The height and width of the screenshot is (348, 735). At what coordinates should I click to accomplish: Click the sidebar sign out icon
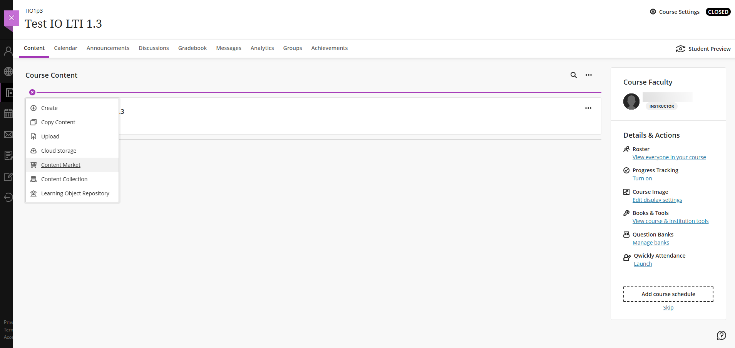pyautogui.click(x=8, y=197)
